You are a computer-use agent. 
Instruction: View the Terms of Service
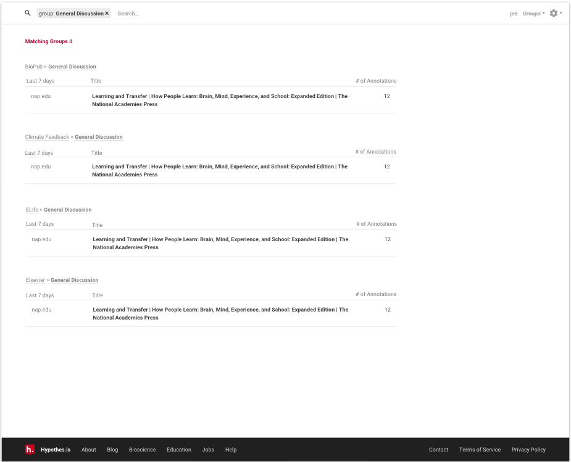[480, 449]
